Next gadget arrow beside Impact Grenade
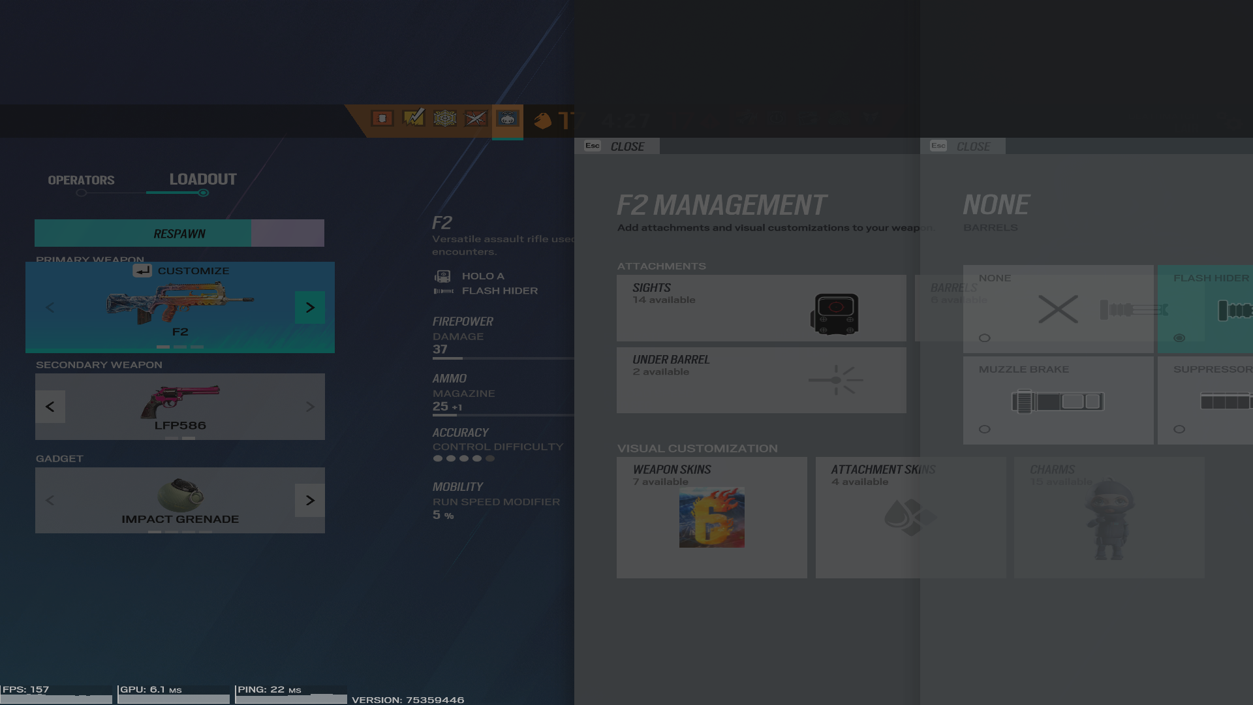The height and width of the screenshot is (705, 1253). click(x=310, y=501)
